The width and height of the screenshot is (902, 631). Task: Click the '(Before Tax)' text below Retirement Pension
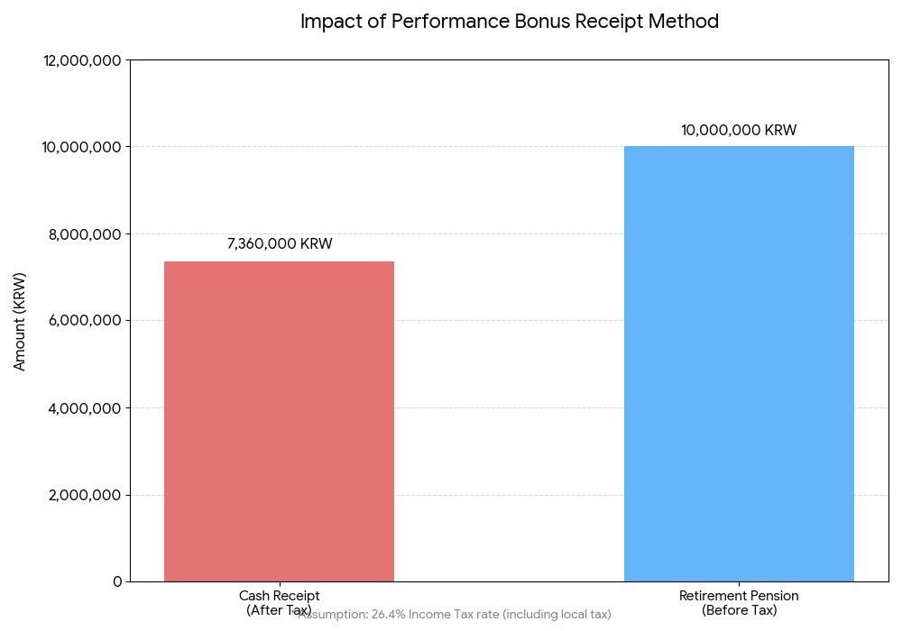click(x=739, y=610)
